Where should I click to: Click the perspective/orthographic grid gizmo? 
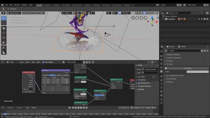(133, 18)
